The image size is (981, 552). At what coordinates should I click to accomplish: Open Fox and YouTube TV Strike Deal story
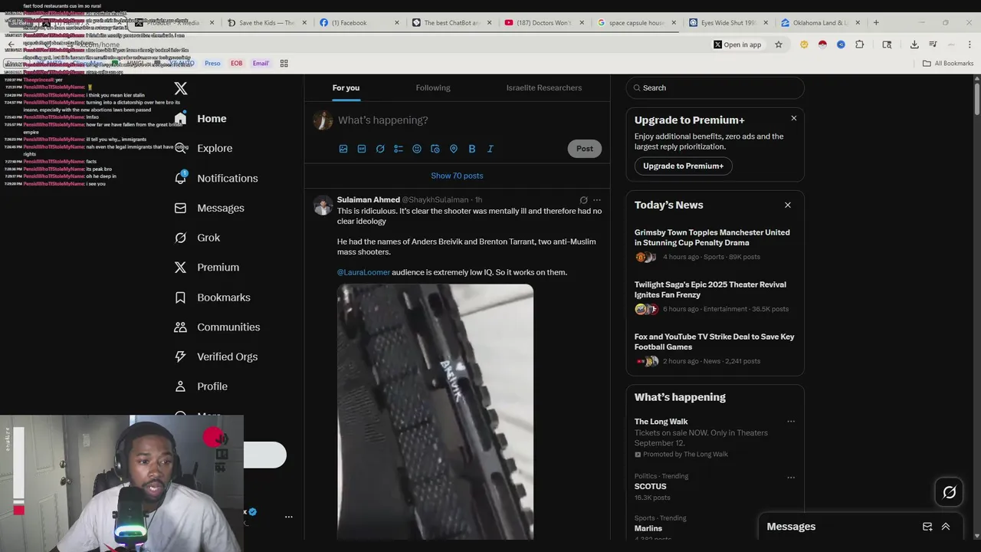[715, 350]
